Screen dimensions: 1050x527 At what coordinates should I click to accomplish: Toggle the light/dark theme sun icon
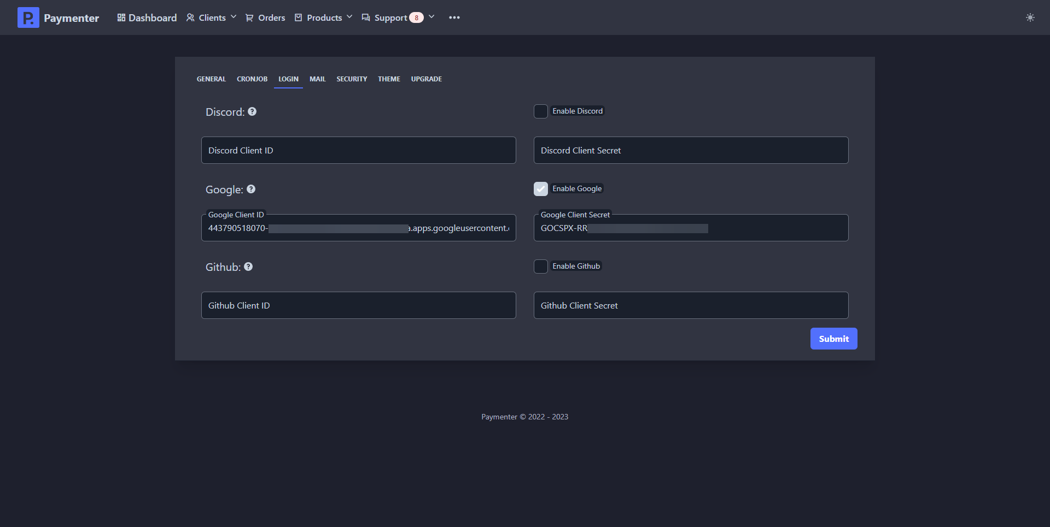click(x=1030, y=17)
